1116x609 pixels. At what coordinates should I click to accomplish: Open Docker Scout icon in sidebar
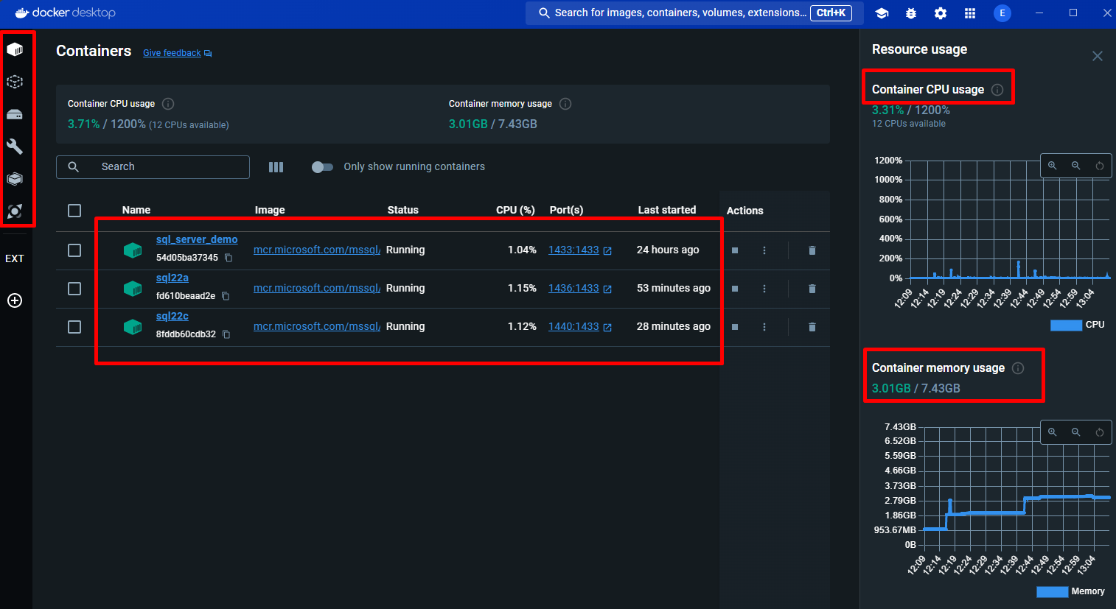click(x=15, y=211)
